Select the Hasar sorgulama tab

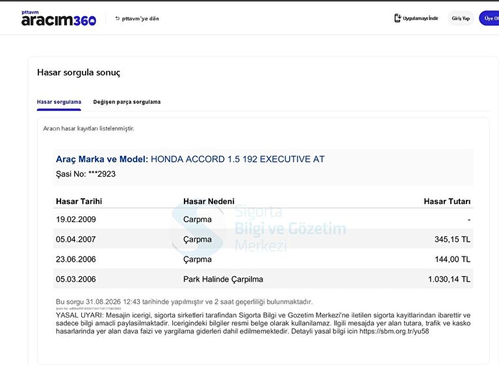point(59,102)
